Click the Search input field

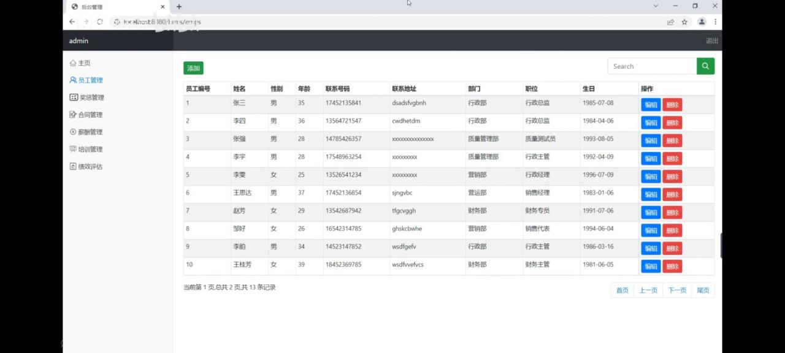652,66
